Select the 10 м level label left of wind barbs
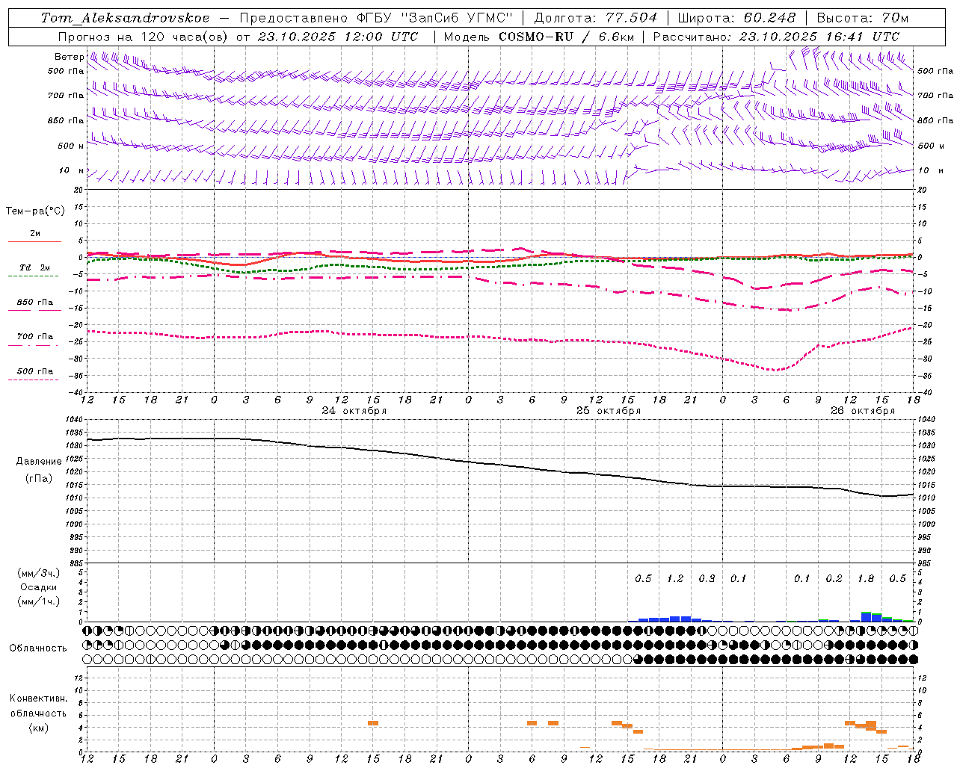Viewport: 957px width, 765px height. point(72,171)
